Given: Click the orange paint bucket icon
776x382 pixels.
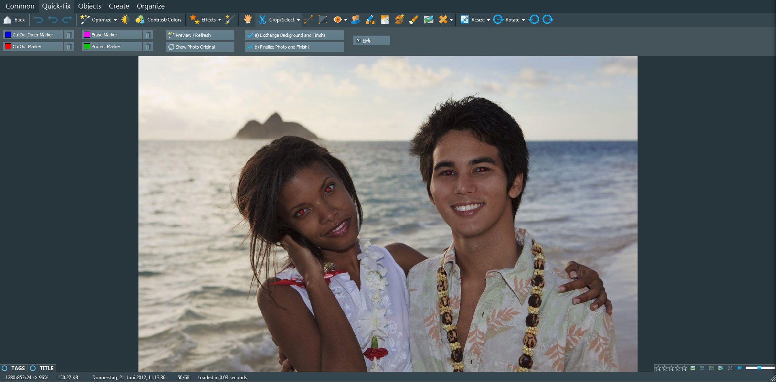Looking at the screenshot, I should pos(385,19).
